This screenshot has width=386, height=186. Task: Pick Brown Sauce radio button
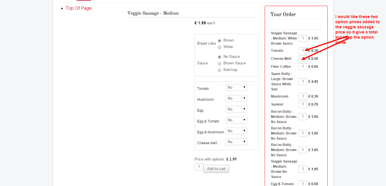point(219,64)
